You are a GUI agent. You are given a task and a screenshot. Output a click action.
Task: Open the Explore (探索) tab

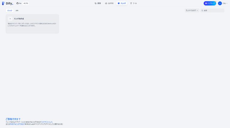pos(98,3)
